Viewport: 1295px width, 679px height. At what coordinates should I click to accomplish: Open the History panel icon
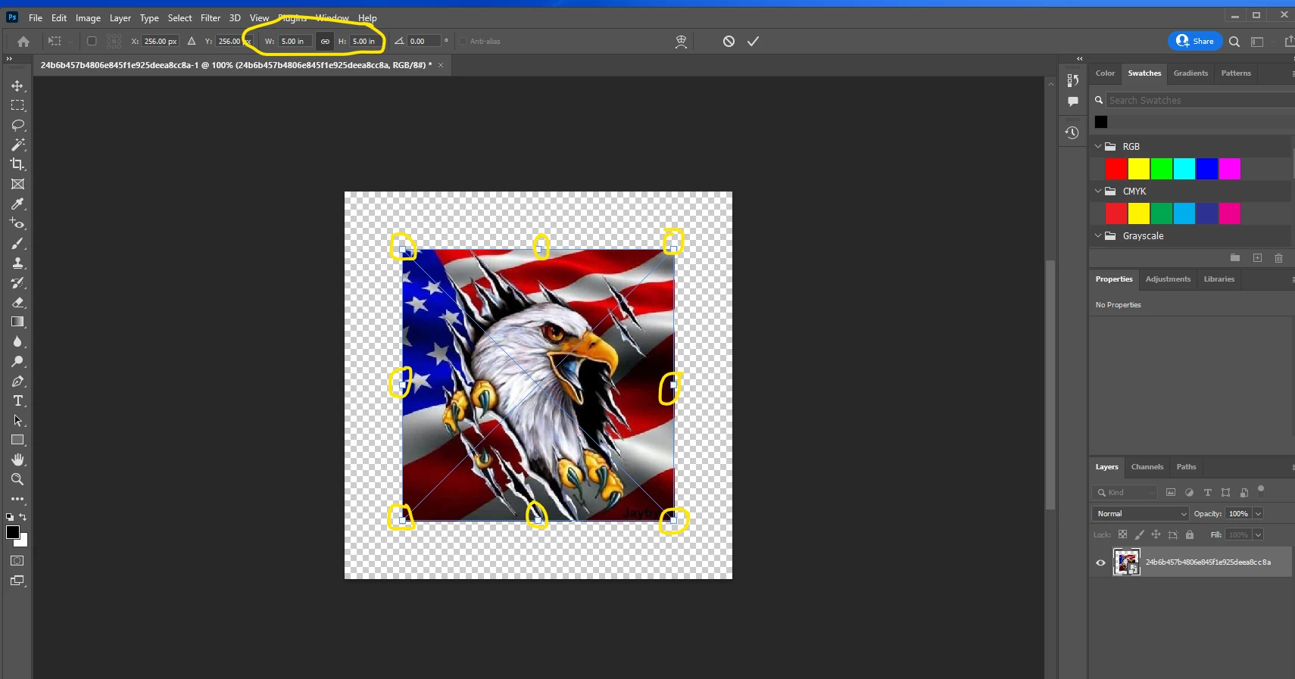point(1072,132)
